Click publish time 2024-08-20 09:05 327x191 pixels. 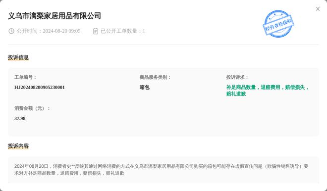tap(61, 31)
